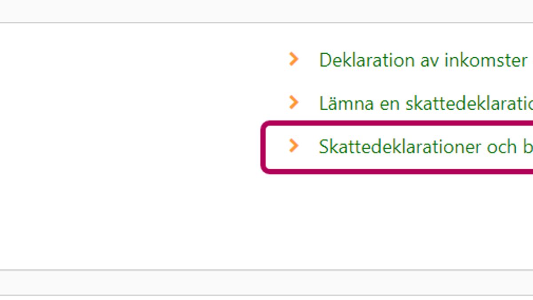The image size is (533, 300).
Task: Click the word "av" in the first link
Action: 430,60
